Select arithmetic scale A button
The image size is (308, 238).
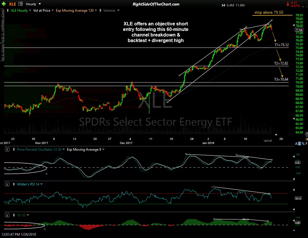click(296, 144)
